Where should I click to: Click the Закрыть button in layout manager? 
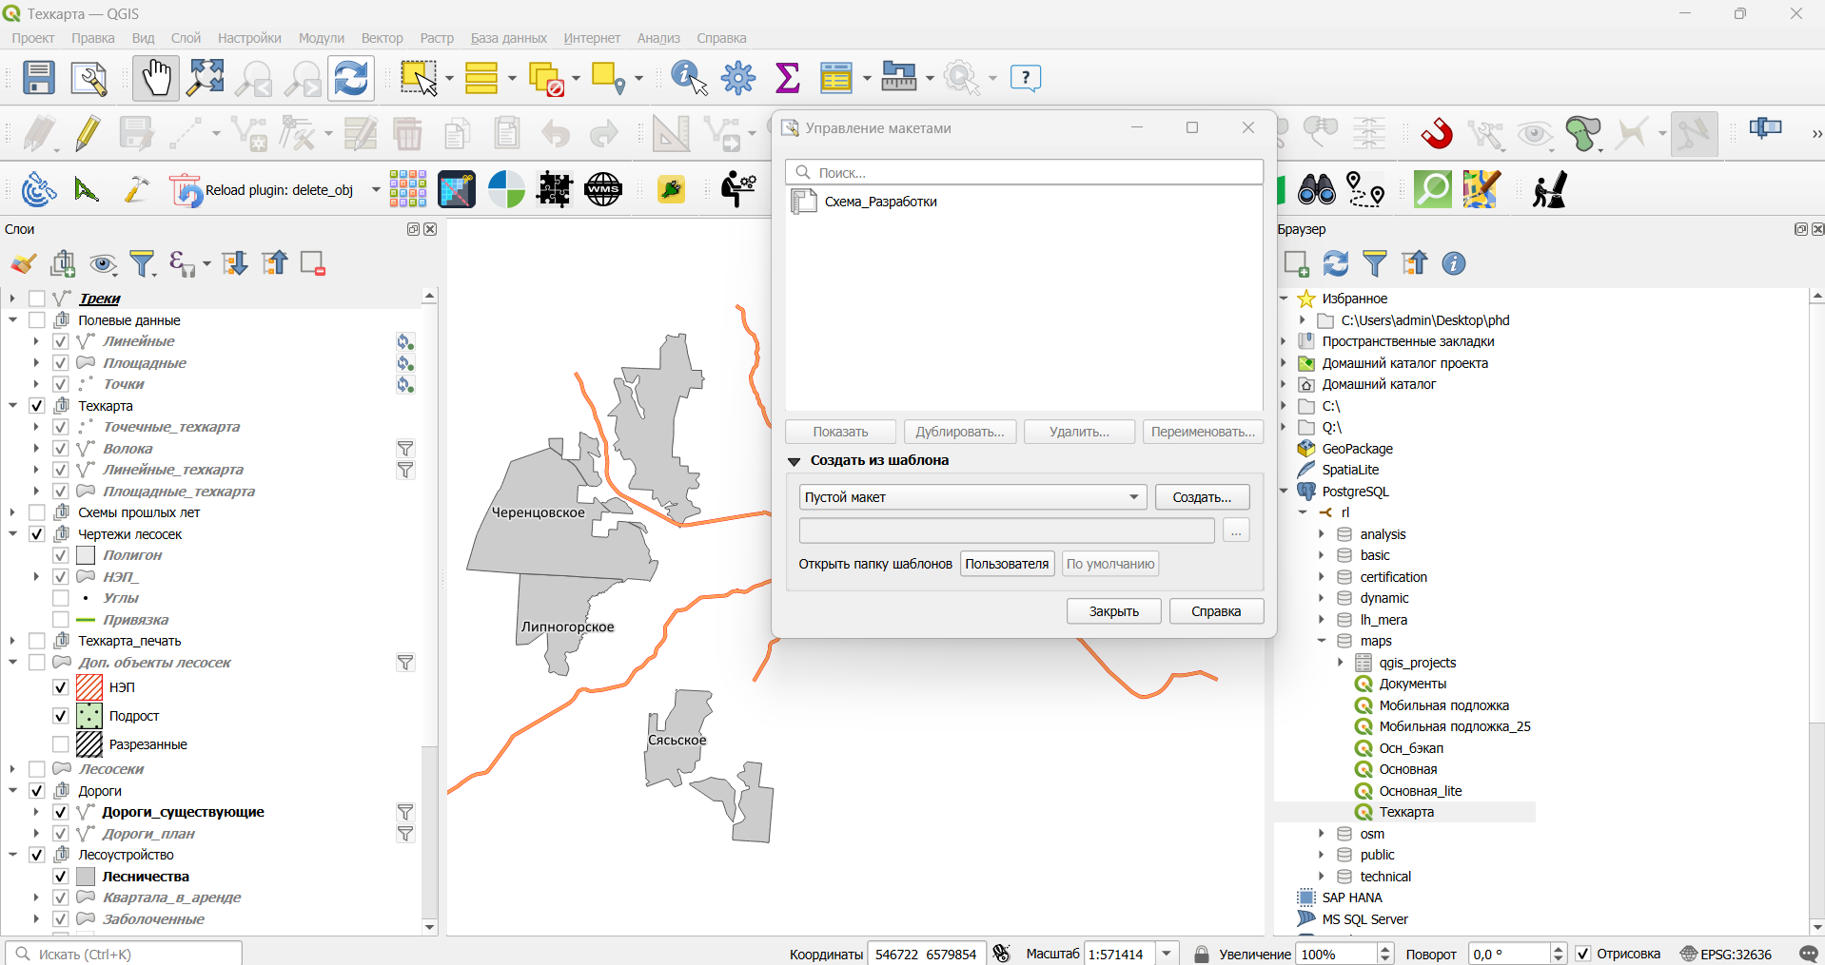point(1113,611)
